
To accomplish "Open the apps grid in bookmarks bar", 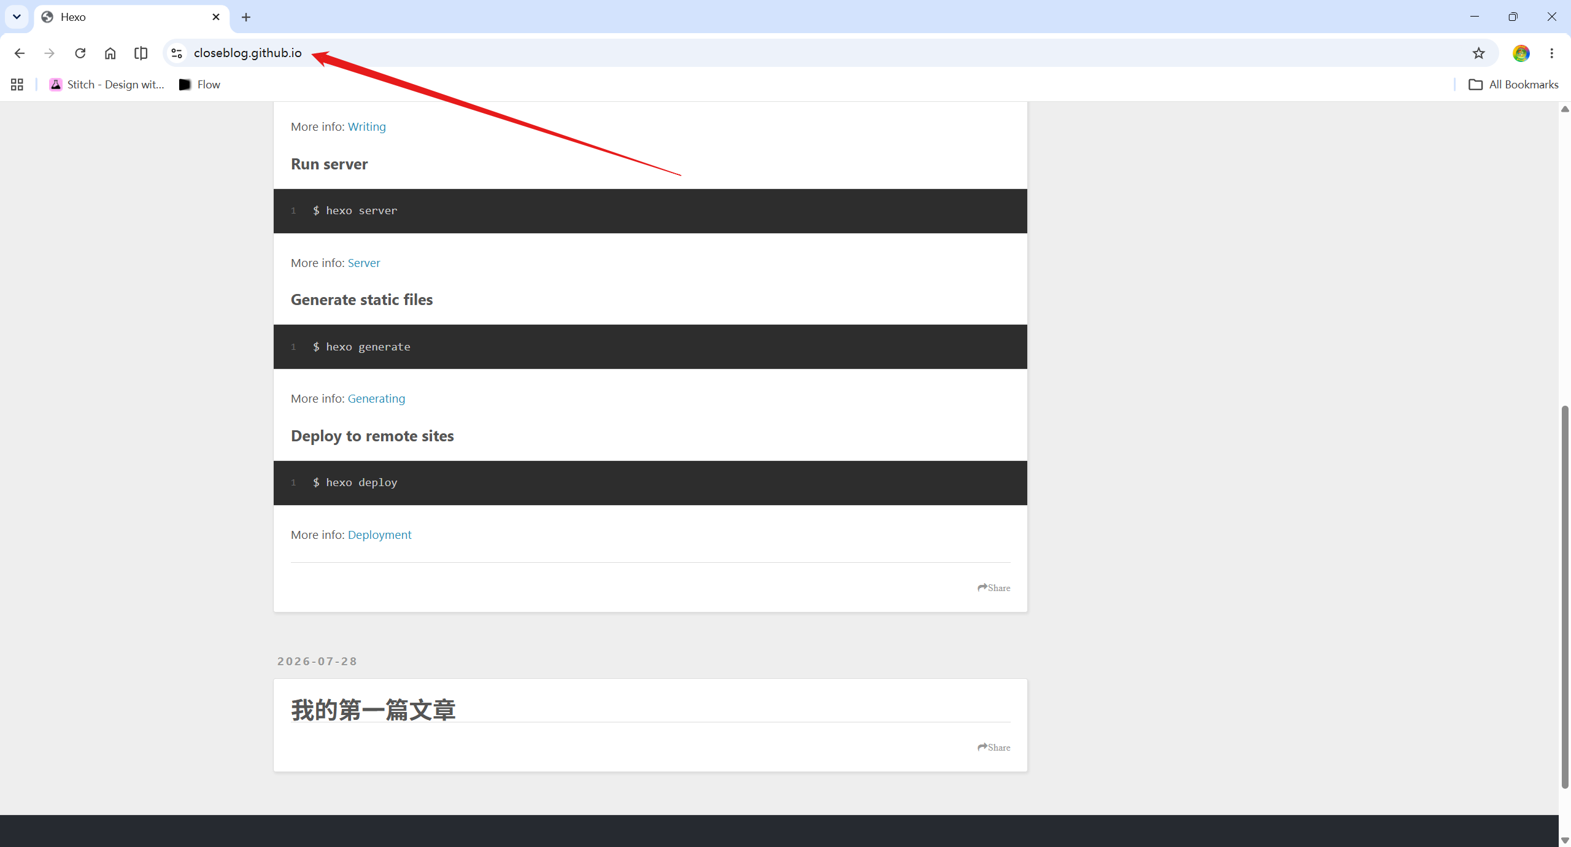I will (17, 85).
